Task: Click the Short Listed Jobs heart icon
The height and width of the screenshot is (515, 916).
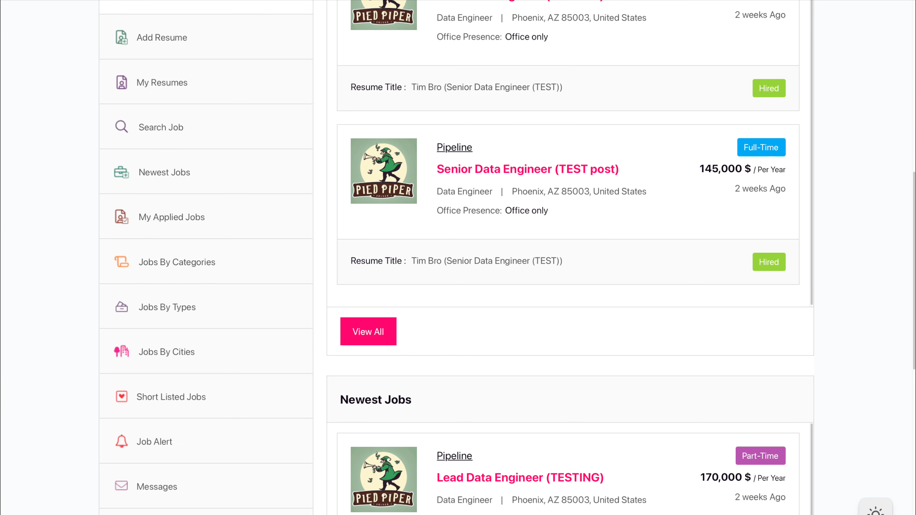Action: 122,397
